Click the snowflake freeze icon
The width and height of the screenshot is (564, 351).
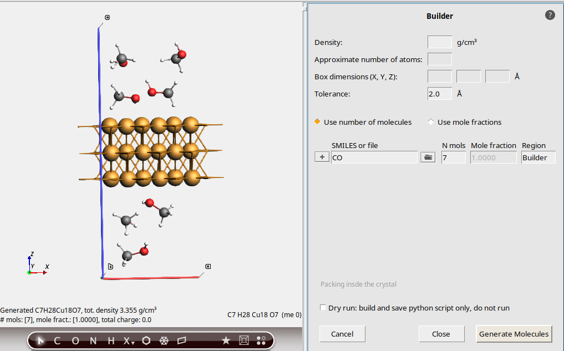pyautogui.click(x=164, y=340)
